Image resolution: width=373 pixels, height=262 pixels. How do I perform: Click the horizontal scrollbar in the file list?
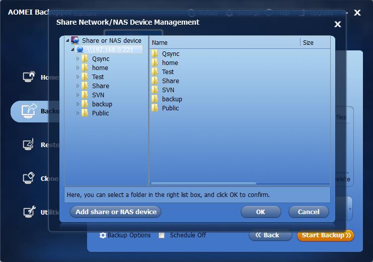pos(204,183)
